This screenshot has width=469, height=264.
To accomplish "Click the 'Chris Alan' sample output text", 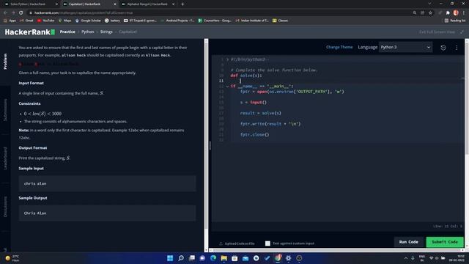I will coord(35,213).
